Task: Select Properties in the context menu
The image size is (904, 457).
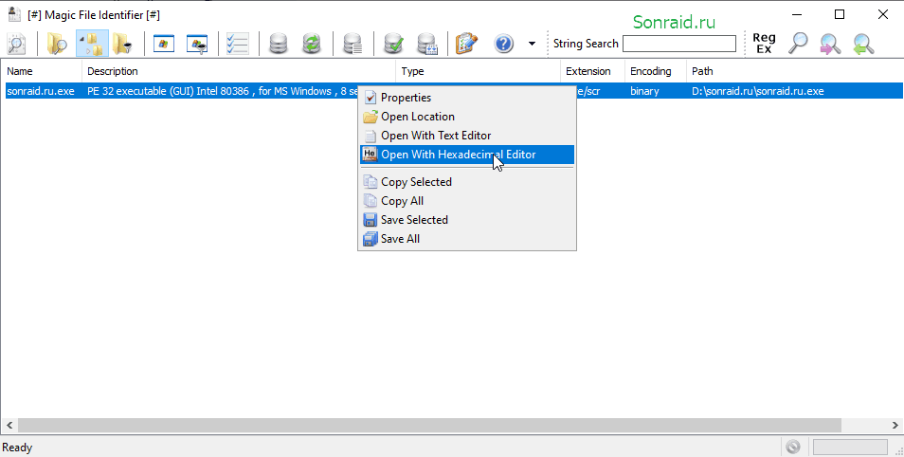Action: coord(467,98)
